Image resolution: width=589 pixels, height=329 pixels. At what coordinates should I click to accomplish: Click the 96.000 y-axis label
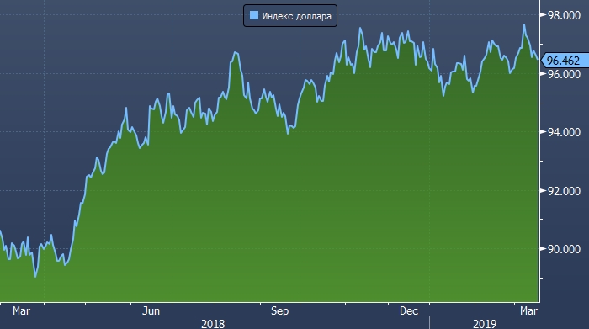coord(564,74)
